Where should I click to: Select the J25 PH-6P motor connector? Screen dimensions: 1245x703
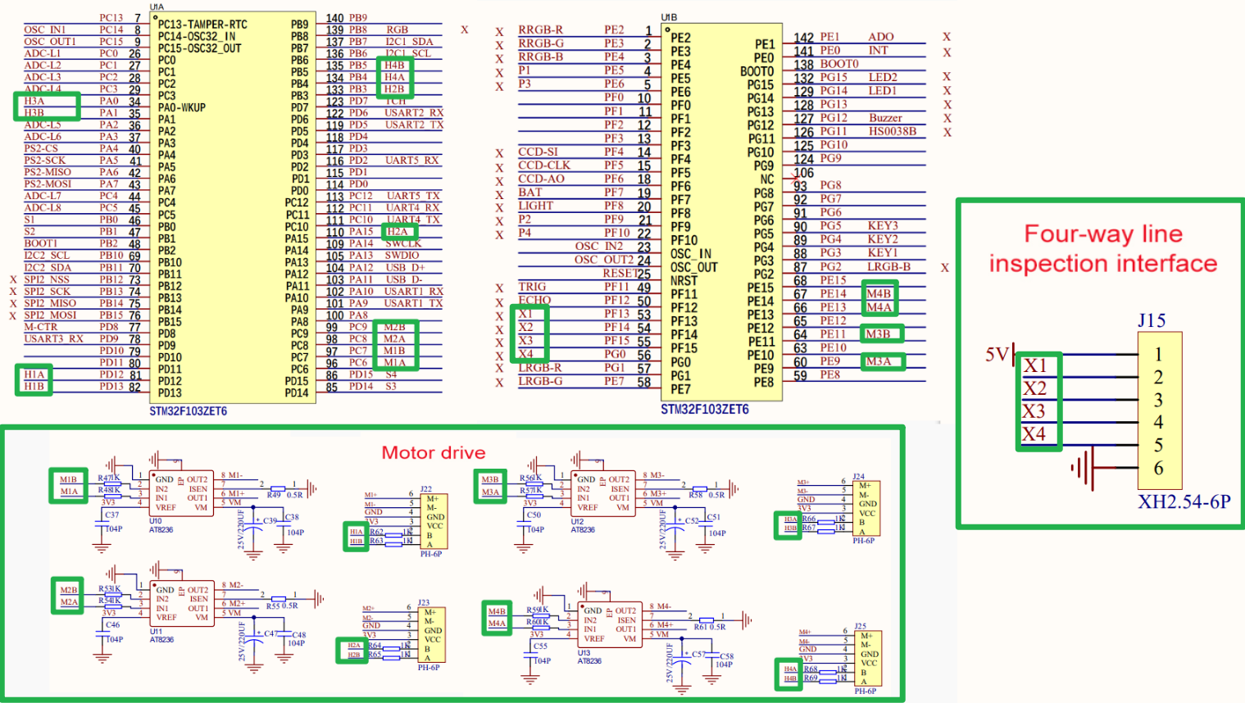coord(869,660)
